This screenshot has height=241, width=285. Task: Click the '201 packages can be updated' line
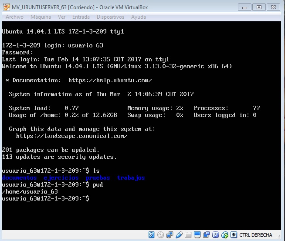pyautogui.click(x=51, y=150)
